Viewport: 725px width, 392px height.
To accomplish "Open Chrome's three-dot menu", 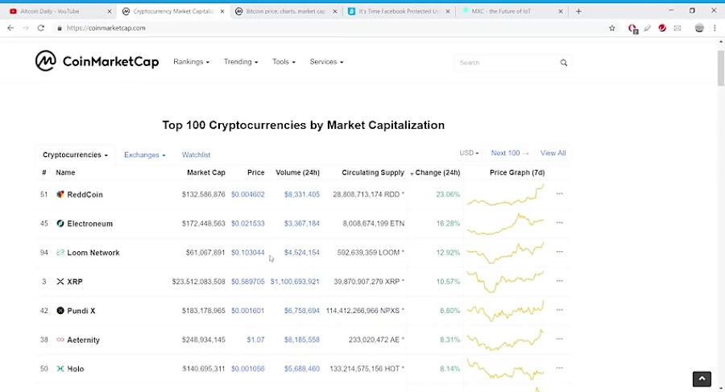I will pyautogui.click(x=715, y=27).
